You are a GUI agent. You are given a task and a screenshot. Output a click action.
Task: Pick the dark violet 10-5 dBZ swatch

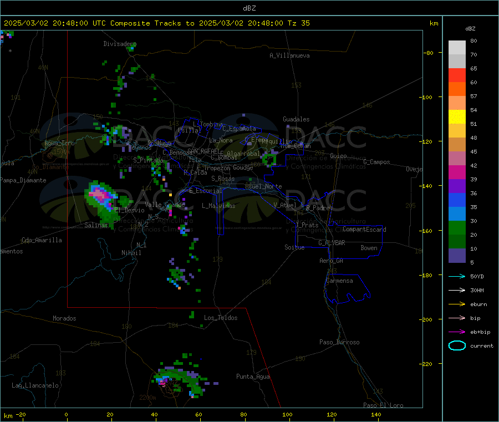coord(457,256)
